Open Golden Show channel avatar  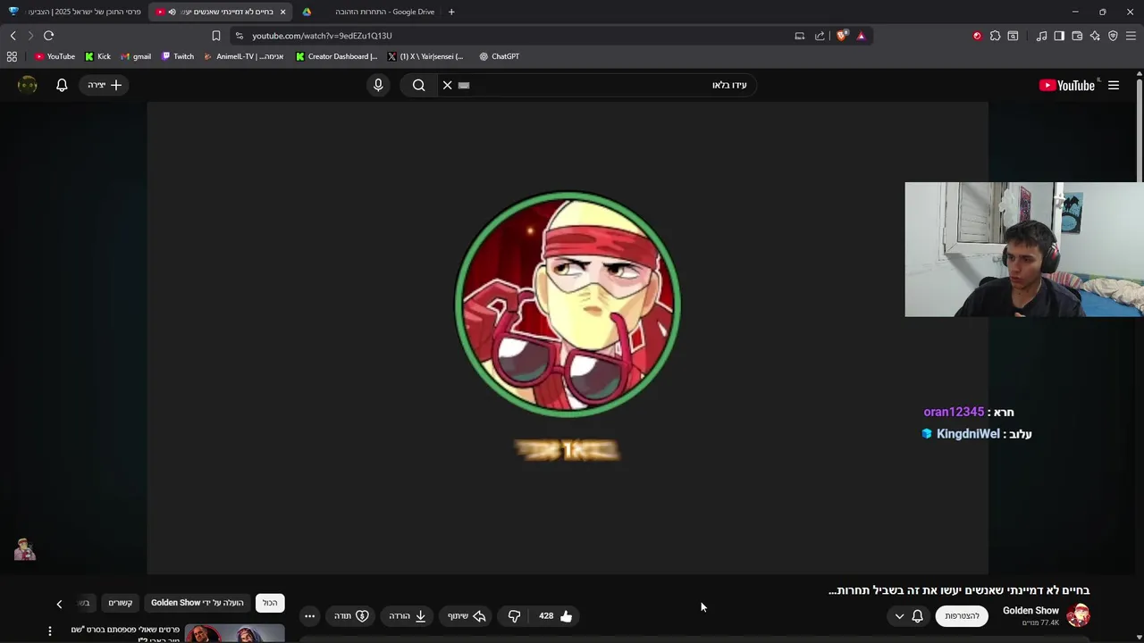tap(1078, 615)
